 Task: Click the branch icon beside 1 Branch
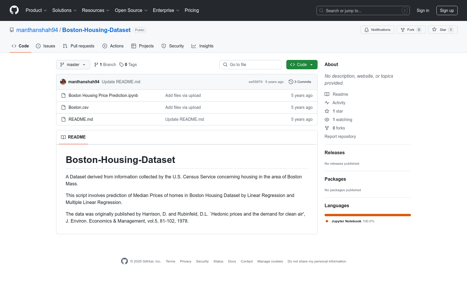point(96,65)
